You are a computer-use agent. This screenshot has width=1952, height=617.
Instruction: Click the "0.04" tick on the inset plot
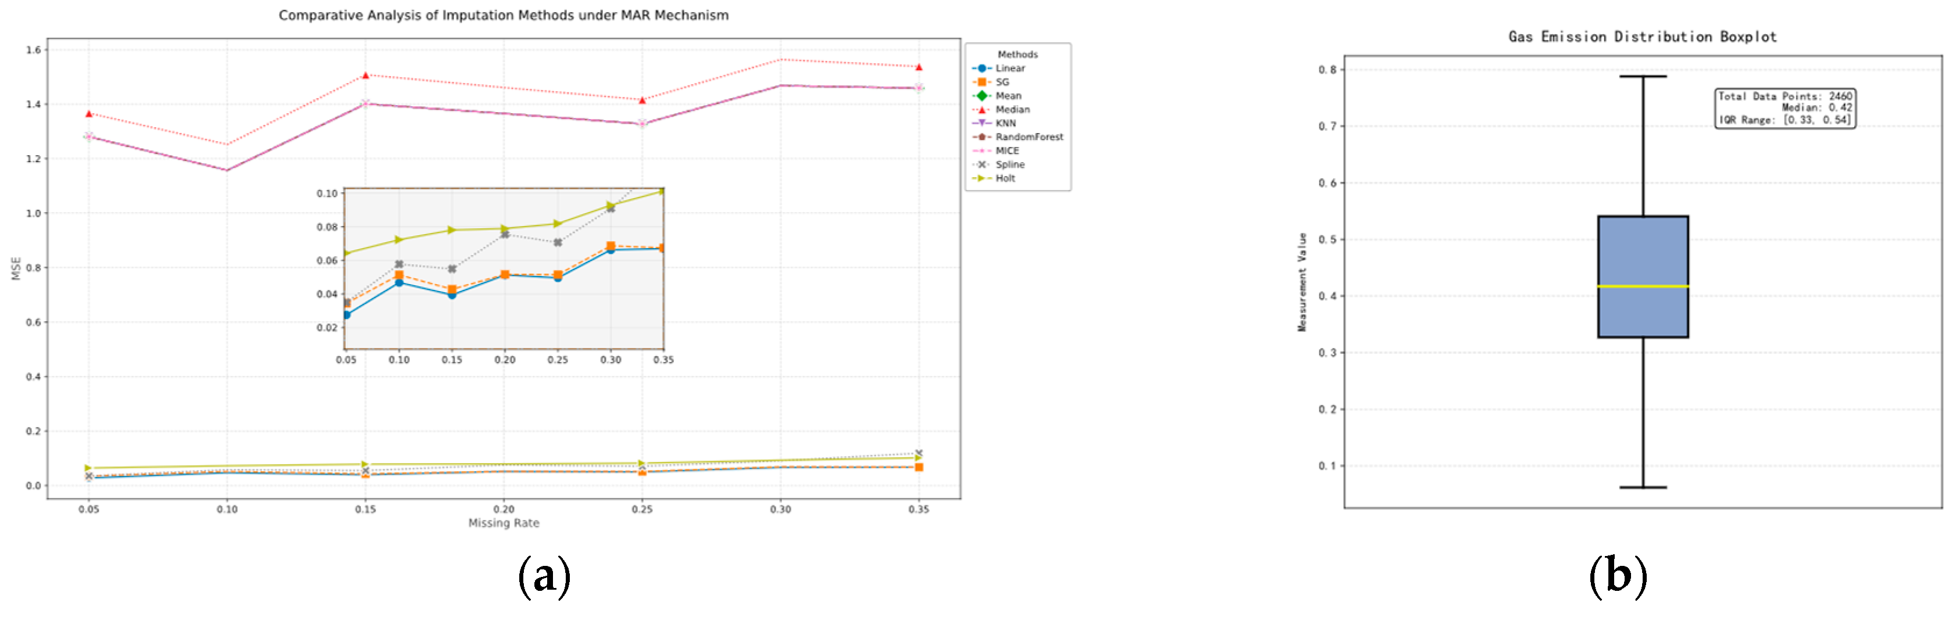[327, 294]
